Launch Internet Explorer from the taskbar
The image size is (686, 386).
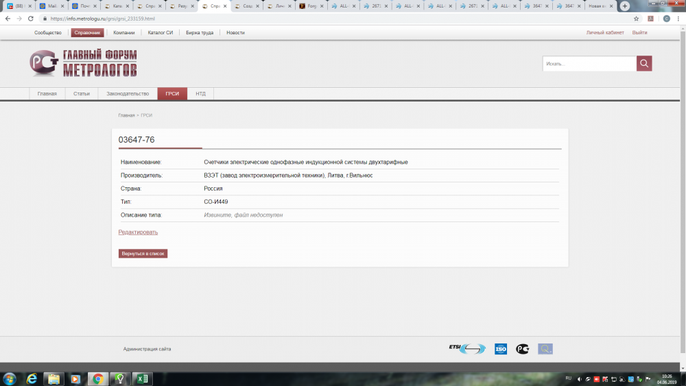point(32,379)
